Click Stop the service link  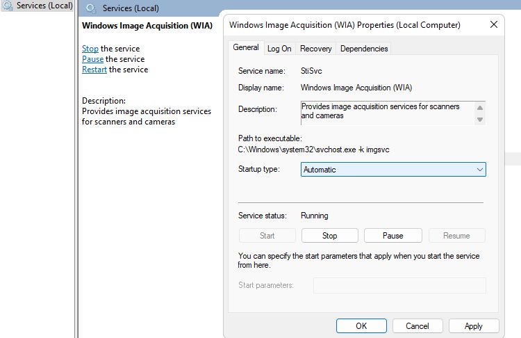click(x=90, y=49)
